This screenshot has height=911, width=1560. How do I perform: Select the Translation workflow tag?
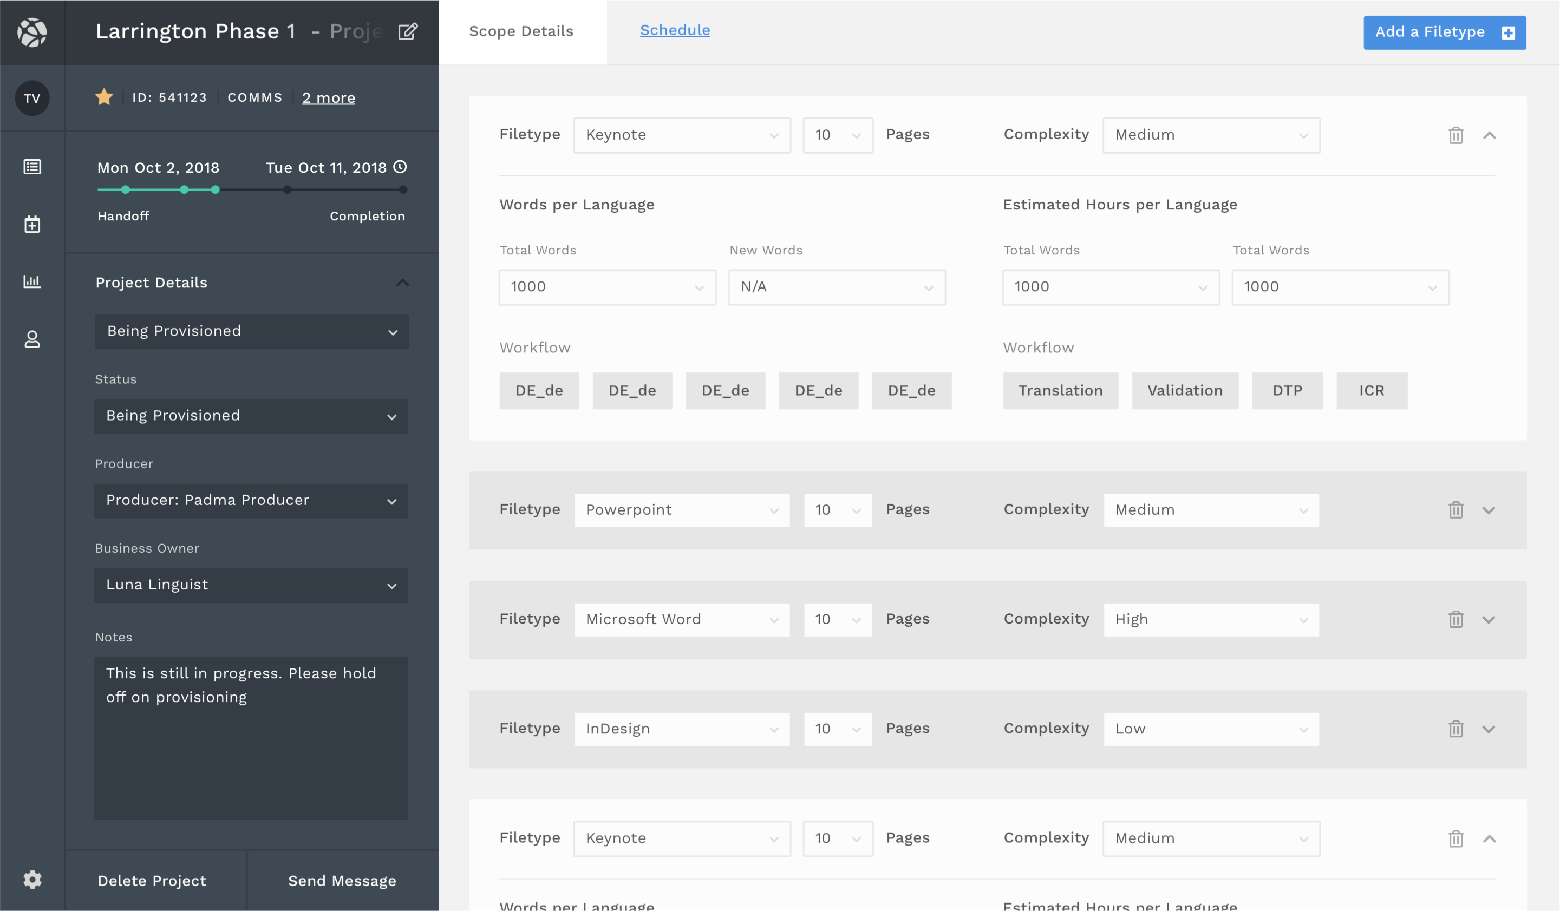coord(1060,390)
